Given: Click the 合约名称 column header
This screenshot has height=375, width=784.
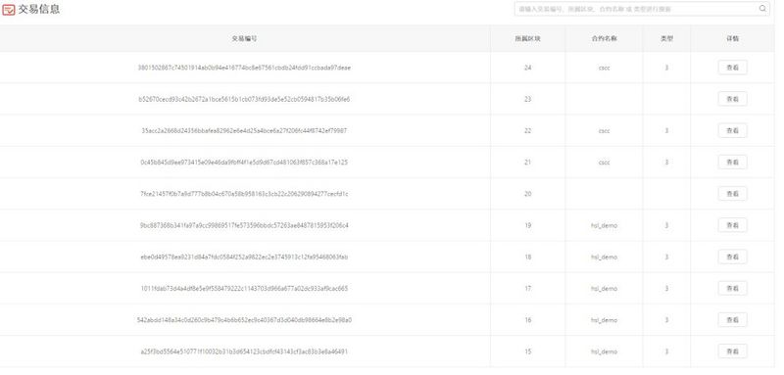Looking at the screenshot, I should 604,38.
